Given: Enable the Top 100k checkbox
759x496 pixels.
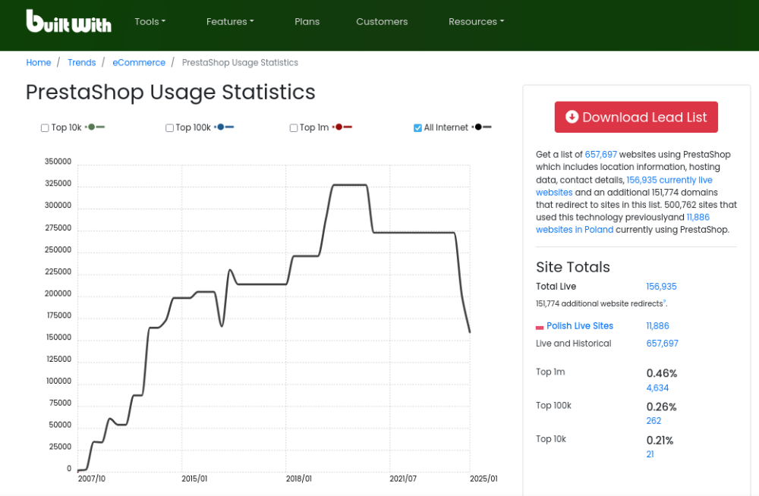Looking at the screenshot, I should point(169,128).
